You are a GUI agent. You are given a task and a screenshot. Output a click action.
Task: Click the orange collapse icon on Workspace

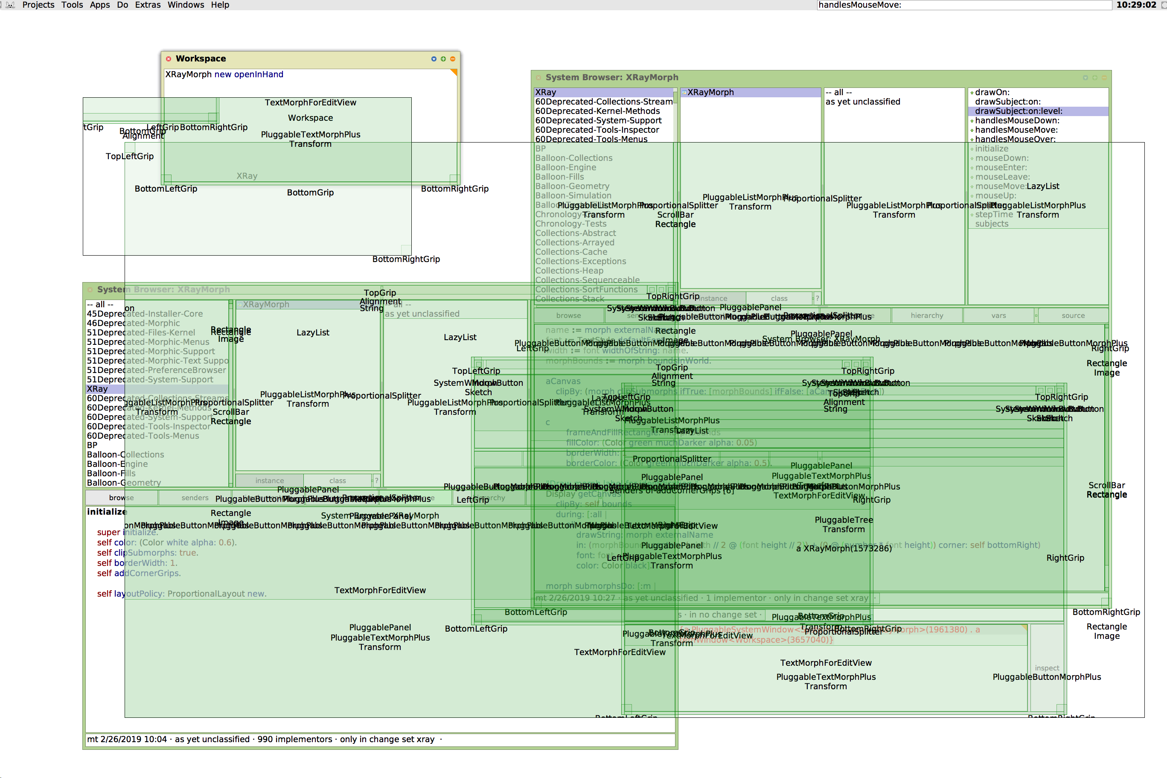[x=453, y=58]
